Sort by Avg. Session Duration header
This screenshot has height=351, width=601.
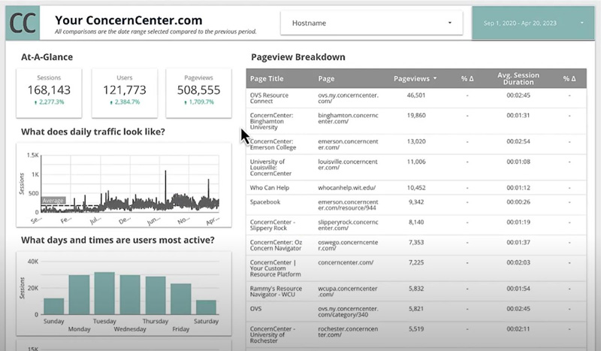pos(518,79)
